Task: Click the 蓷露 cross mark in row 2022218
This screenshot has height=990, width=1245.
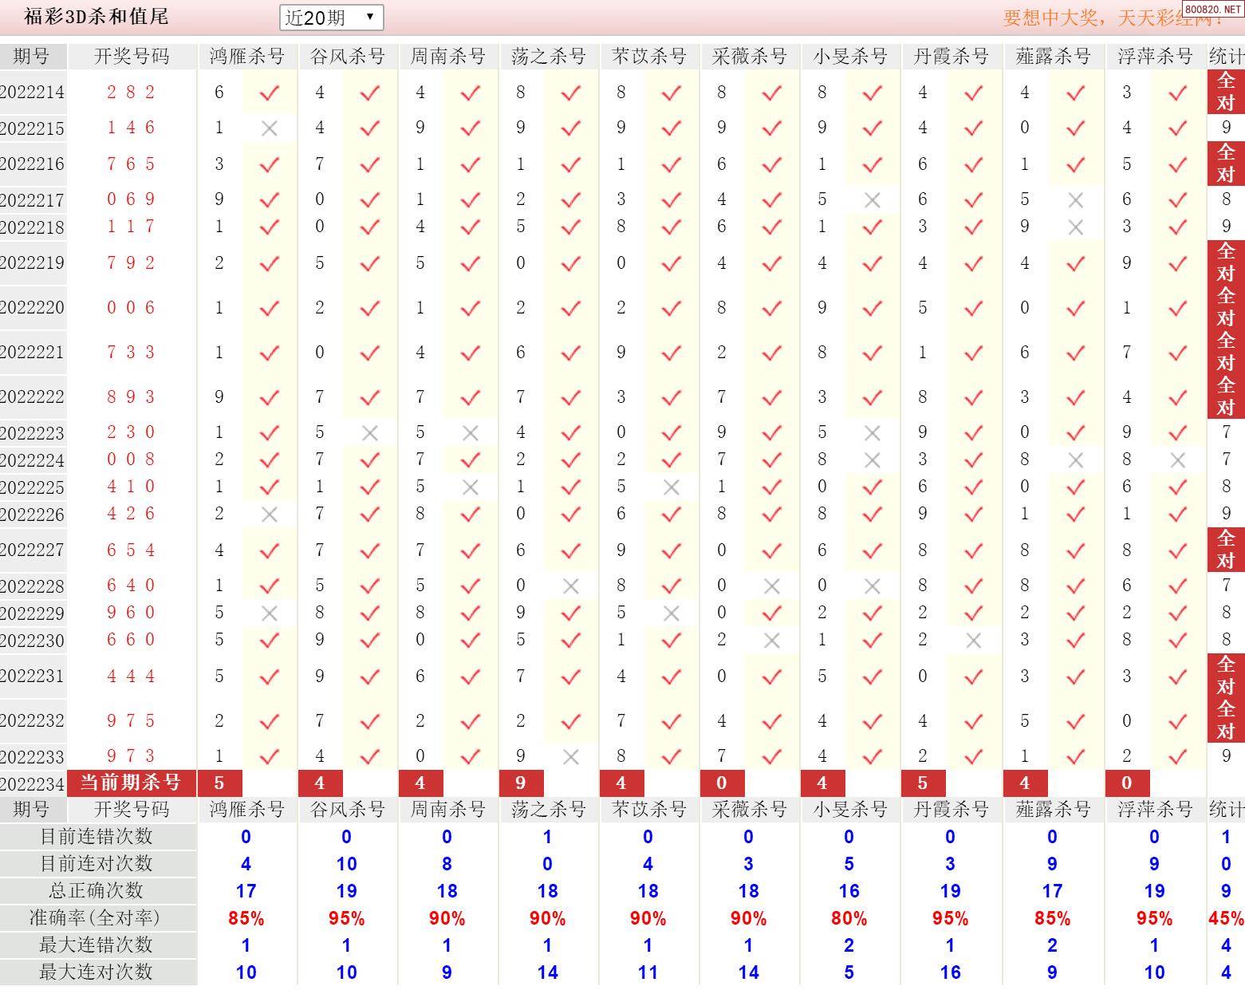Action: coord(1075,227)
